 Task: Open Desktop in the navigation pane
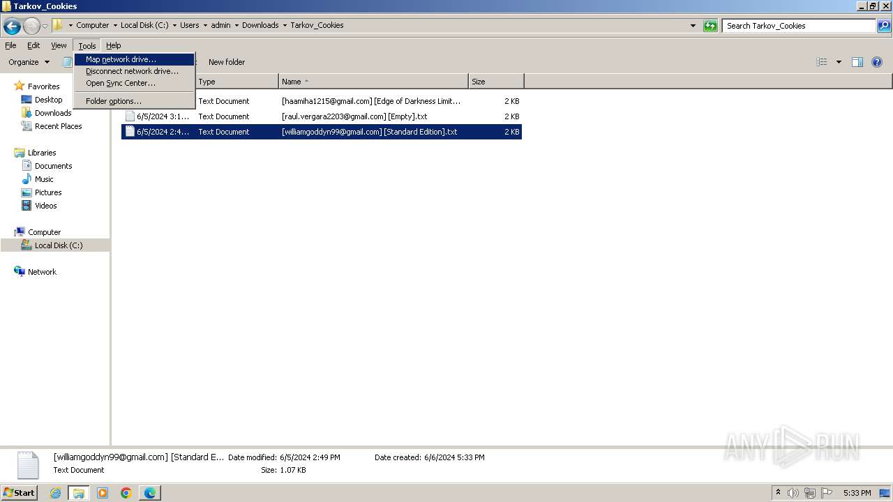[x=48, y=100]
